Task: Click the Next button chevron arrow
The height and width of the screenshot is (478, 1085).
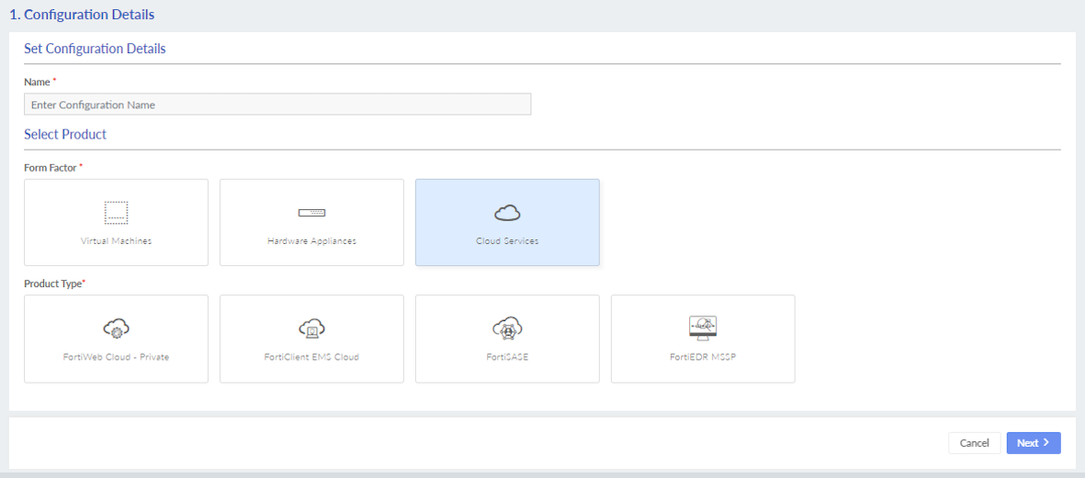Action: coord(1046,443)
